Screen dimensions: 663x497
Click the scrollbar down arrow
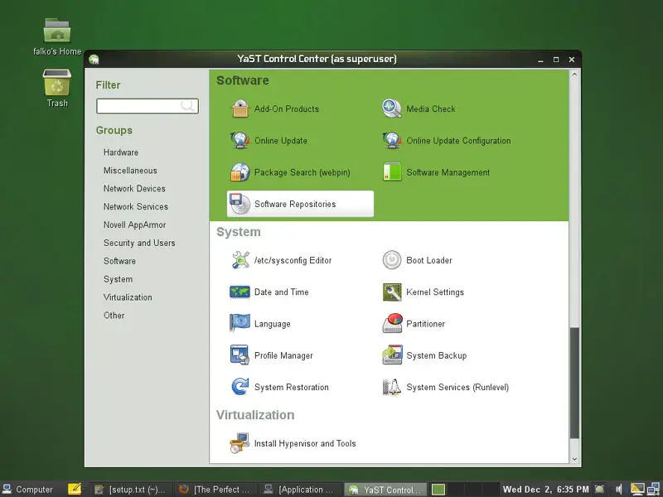(x=574, y=459)
